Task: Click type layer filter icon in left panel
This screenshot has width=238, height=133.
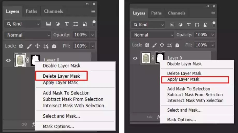Action: coord(67,24)
